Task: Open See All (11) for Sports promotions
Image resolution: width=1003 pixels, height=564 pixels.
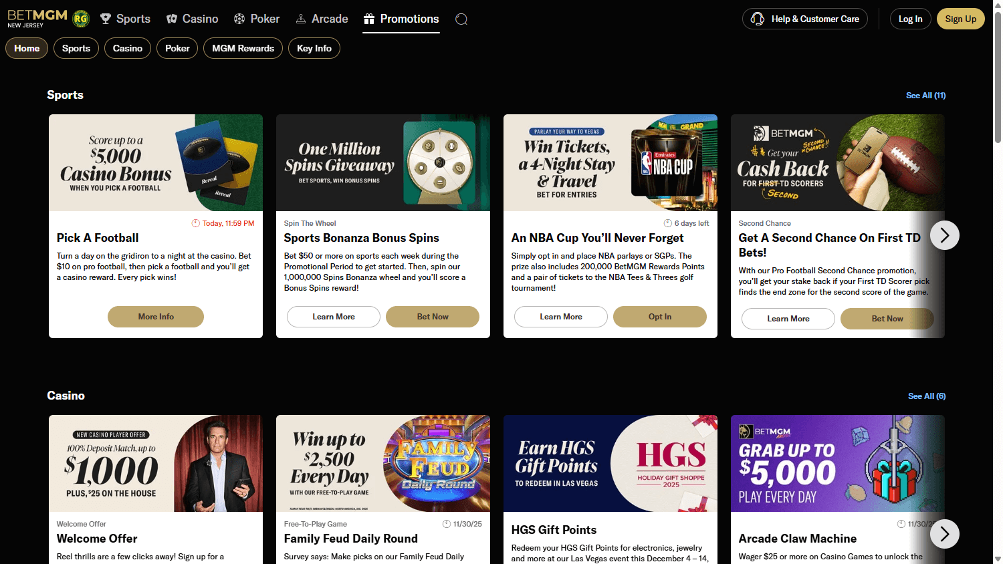Action: [925, 95]
